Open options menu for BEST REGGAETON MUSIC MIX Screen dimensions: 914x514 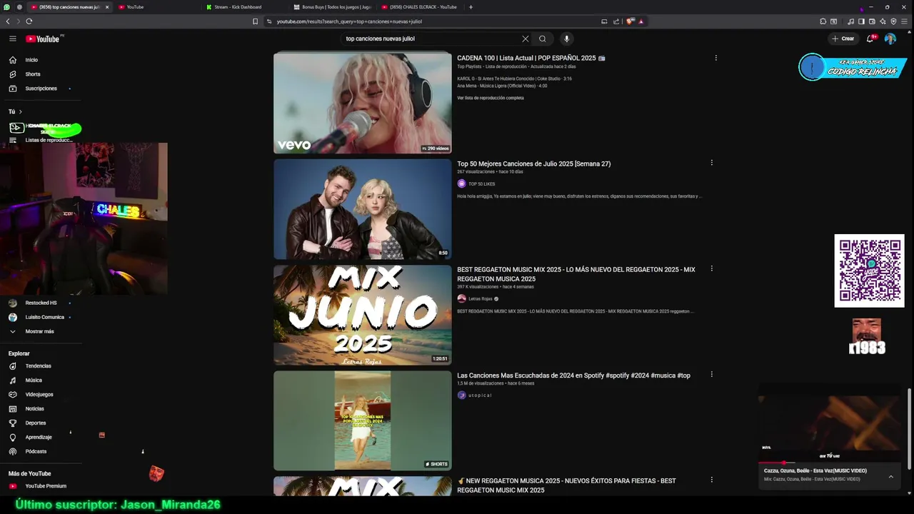tap(711, 269)
